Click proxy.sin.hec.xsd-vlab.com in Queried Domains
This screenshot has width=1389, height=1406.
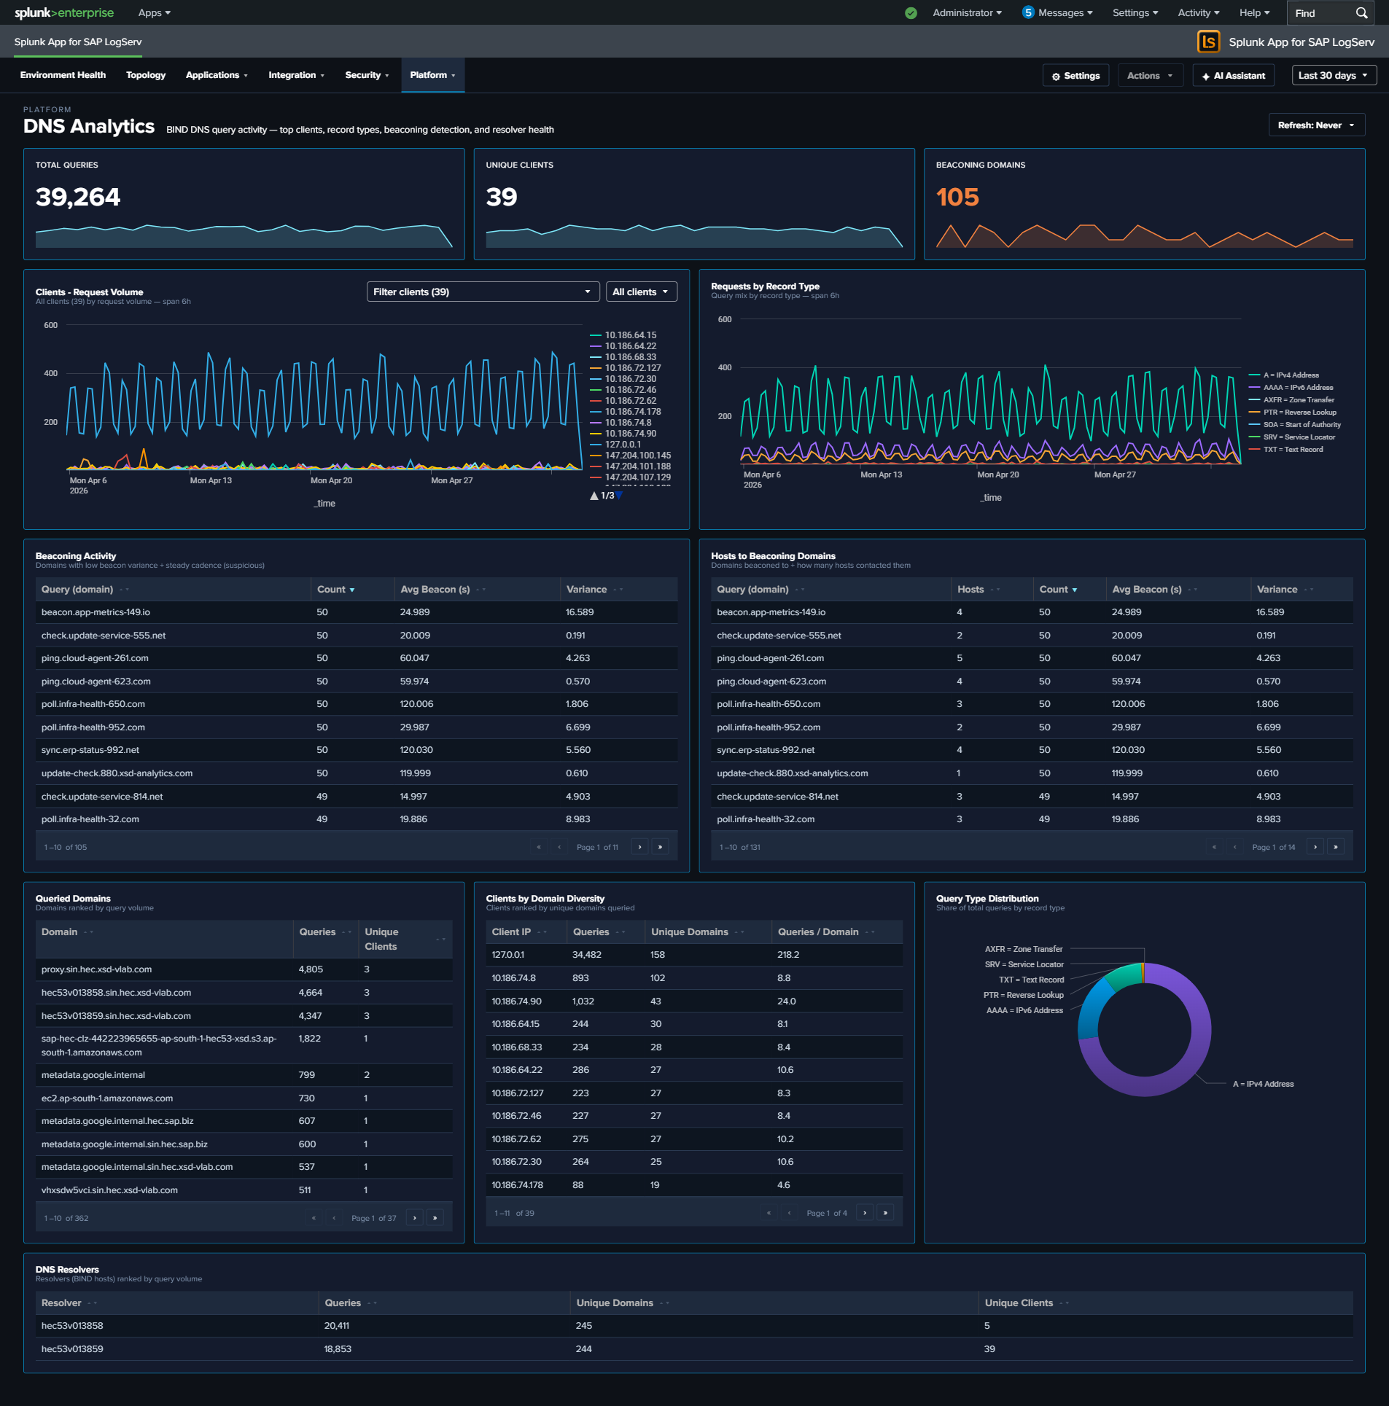pyautogui.click(x=96, y=969)
